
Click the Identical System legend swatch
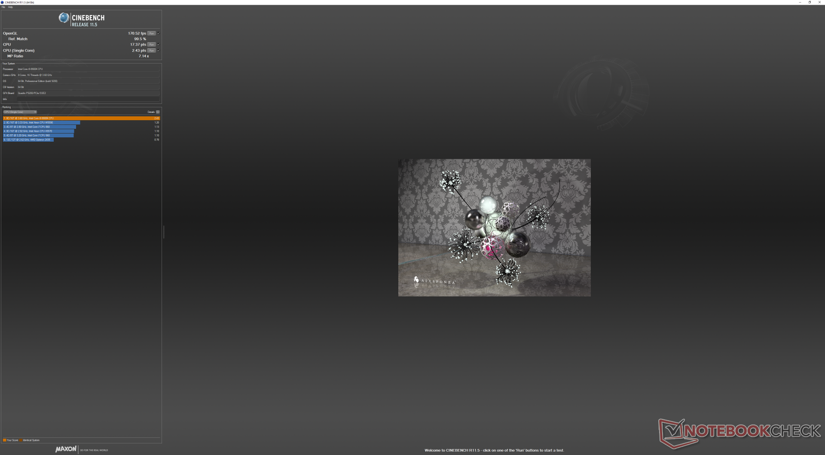21,440
